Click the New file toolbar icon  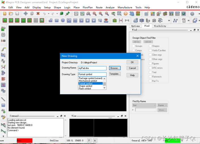[5, 14]
